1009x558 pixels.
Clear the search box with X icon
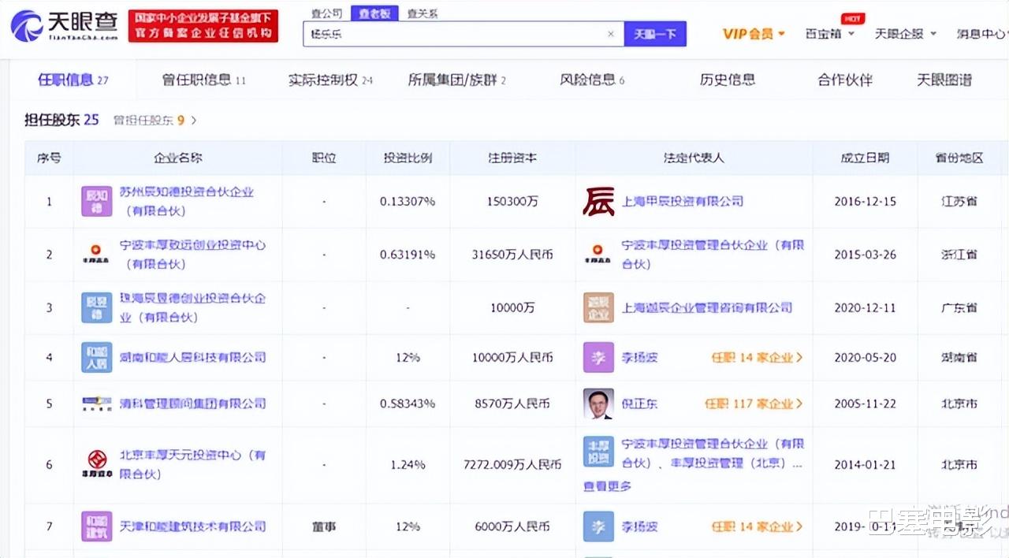[611, 34]
